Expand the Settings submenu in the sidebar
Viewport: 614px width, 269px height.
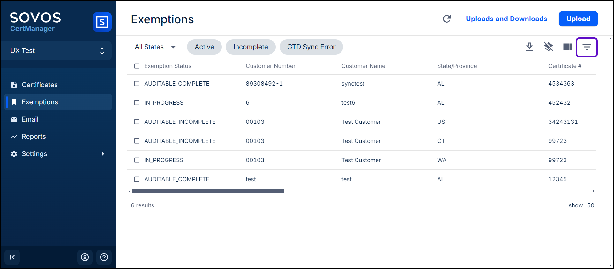pyautogui.click(x=103, y=154)
